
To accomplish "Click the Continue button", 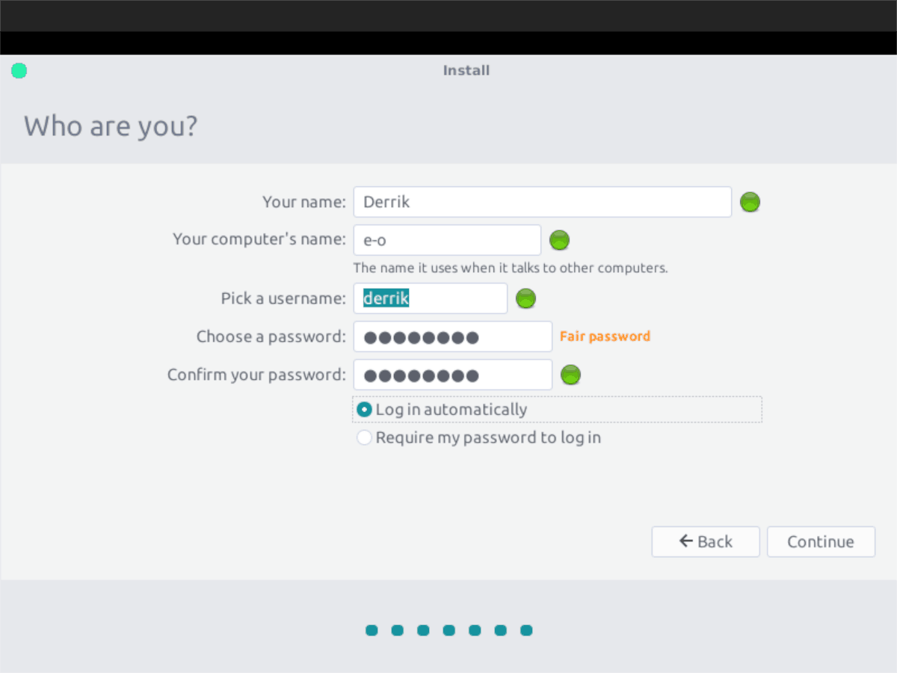I will [x=821, y=541].
